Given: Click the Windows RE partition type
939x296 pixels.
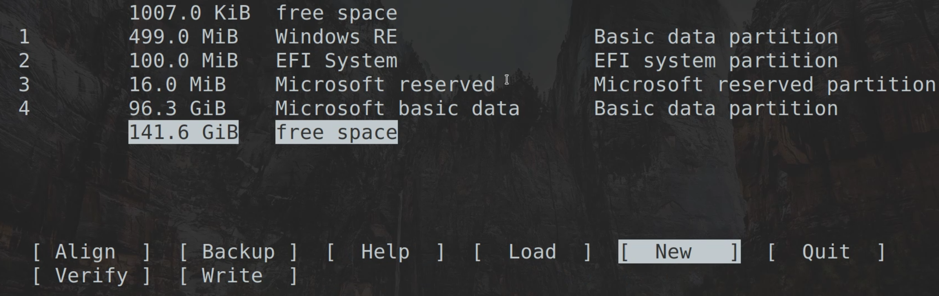Looking at the screenshot, I should pos(336,37).
